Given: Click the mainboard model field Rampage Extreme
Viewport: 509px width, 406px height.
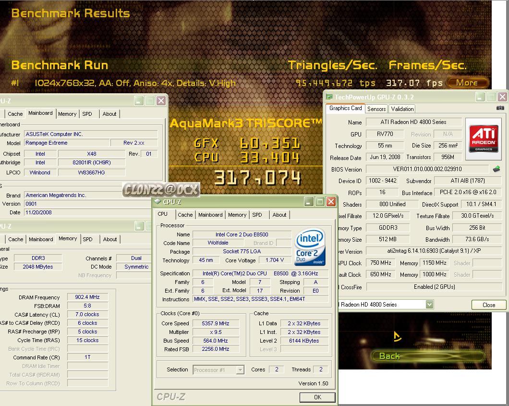Looking at the screenshot, I should 67,143.
